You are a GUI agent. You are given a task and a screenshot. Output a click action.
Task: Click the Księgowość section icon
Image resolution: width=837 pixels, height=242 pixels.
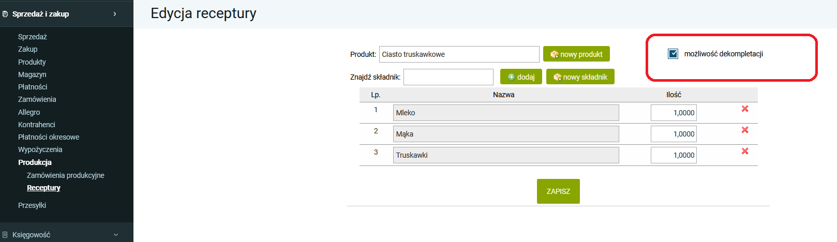coord(5,235)
